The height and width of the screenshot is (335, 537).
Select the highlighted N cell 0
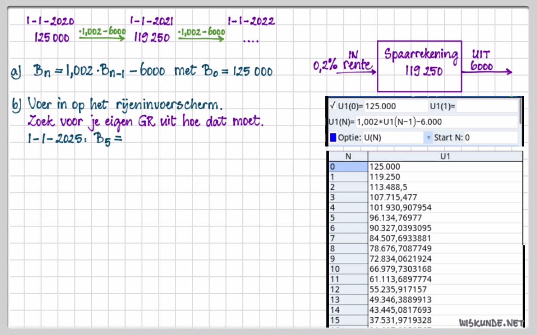click(x=348, y=167)
